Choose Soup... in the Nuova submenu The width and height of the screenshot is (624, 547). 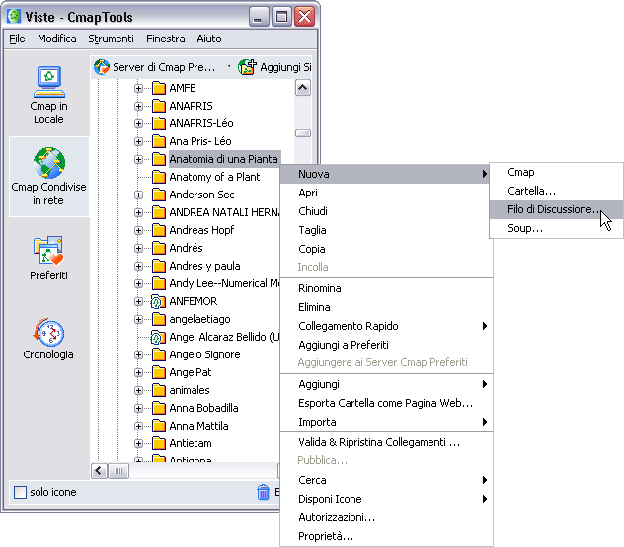(x=556, y=228)
